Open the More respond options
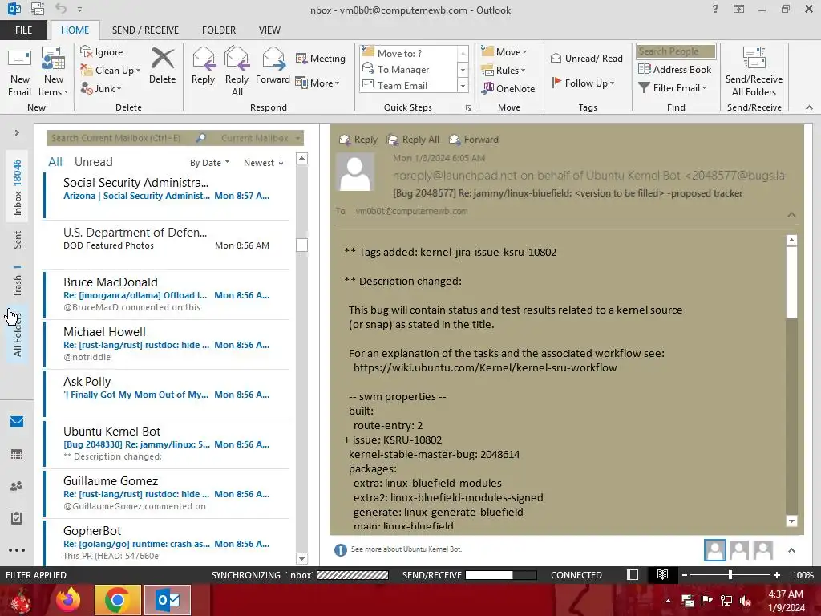 pos(317,83)
